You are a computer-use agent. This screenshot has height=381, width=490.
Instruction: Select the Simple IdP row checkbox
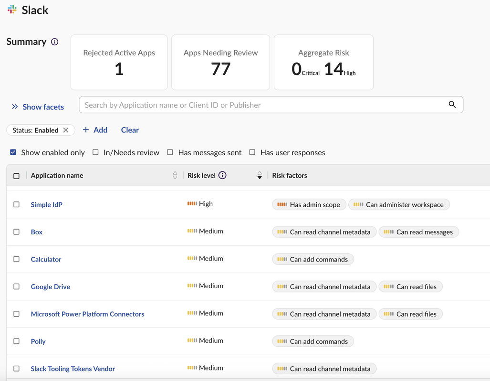[17, 204]
